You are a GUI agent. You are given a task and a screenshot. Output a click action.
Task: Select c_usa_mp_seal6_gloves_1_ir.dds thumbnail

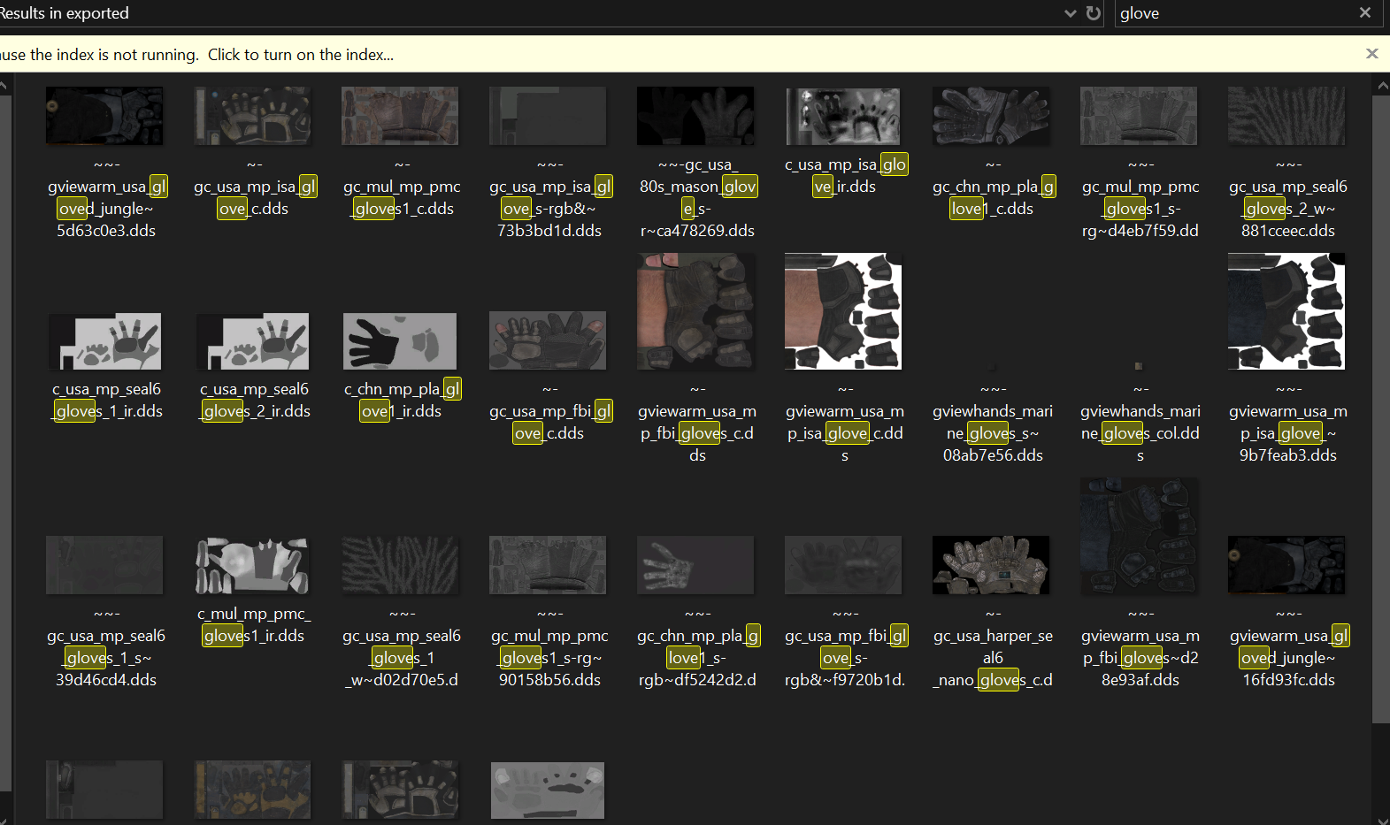pyautogui.click(x=104, y=340)
